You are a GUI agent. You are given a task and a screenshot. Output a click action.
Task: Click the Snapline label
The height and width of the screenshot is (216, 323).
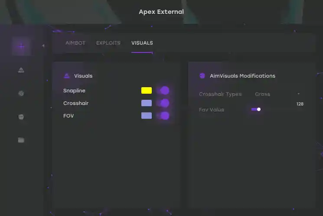coord(74,91)
